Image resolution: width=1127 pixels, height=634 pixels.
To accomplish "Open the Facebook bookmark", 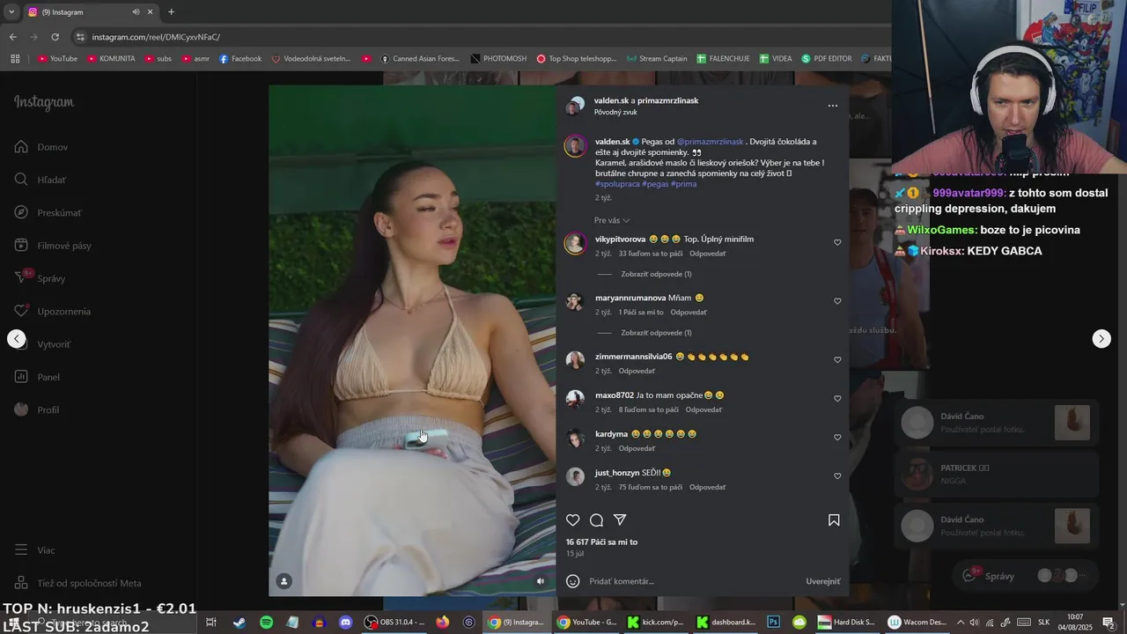I will (x=239, y=59).
